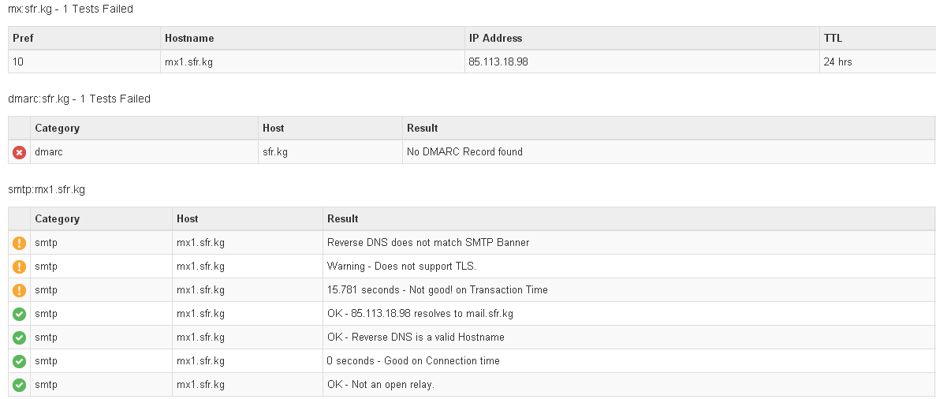Click the red error icon beside dmarc

pyautogui.click(x=19, y=152)
